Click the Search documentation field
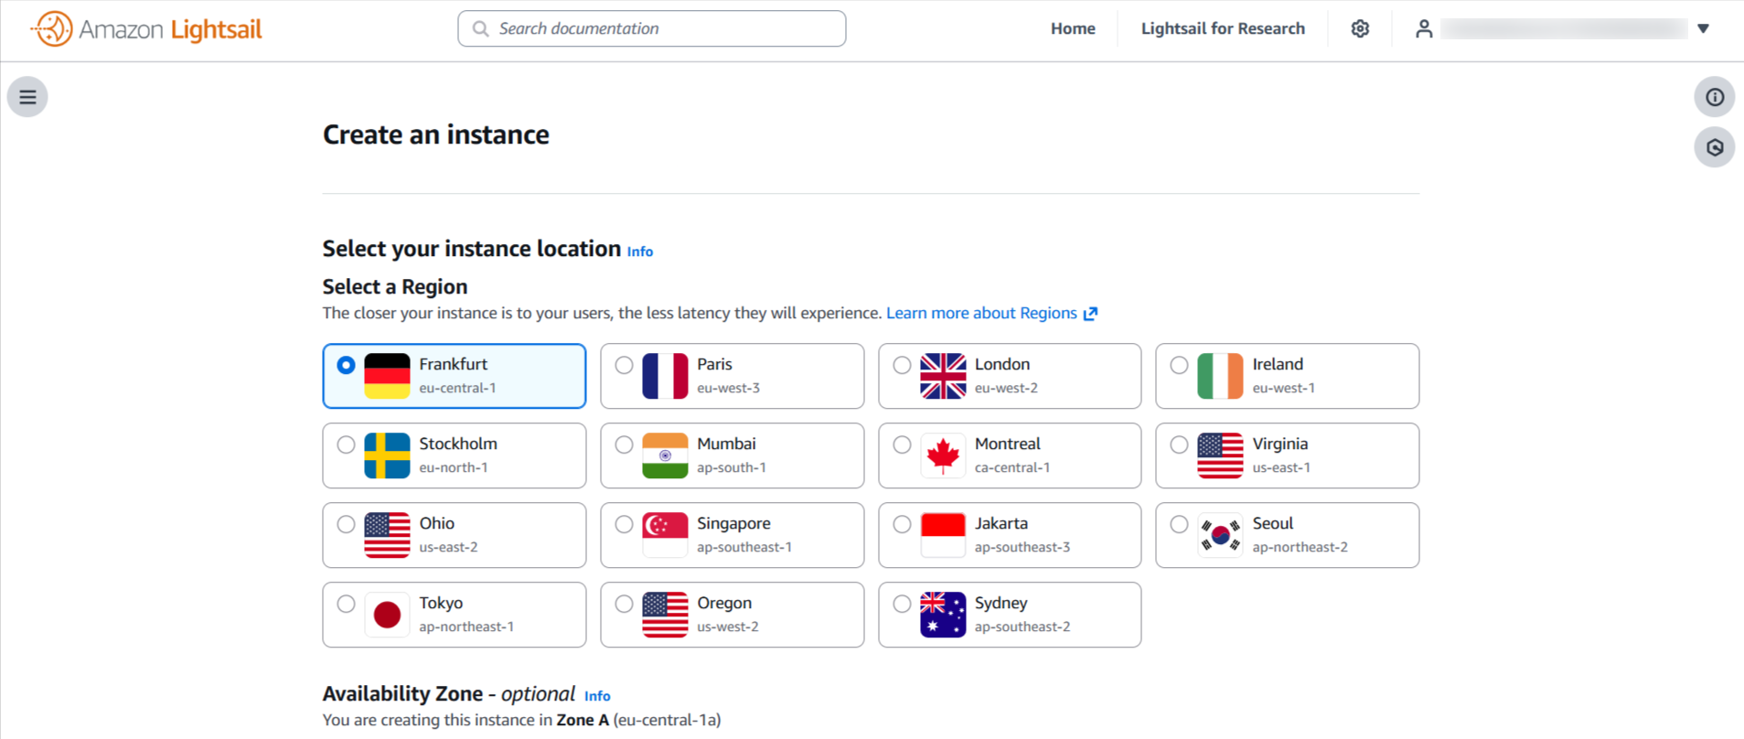The width and height of the screenshot is (1744, 739). tap(651, 28)
